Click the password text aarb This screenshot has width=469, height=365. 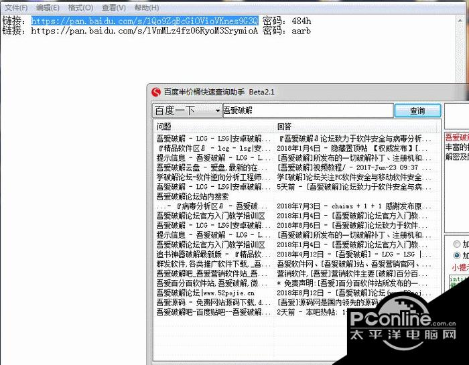click(x=301, y=31)
